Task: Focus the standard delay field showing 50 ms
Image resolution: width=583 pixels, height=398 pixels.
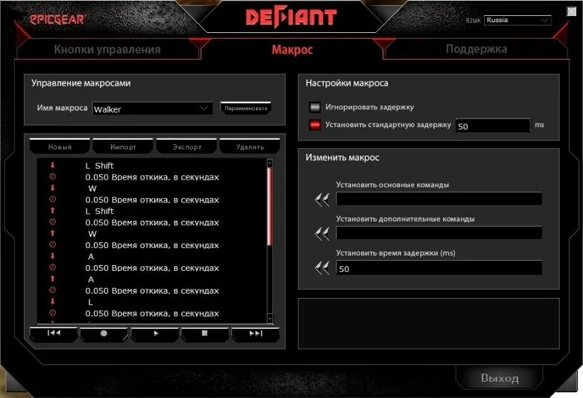Action: click(493, 126)
